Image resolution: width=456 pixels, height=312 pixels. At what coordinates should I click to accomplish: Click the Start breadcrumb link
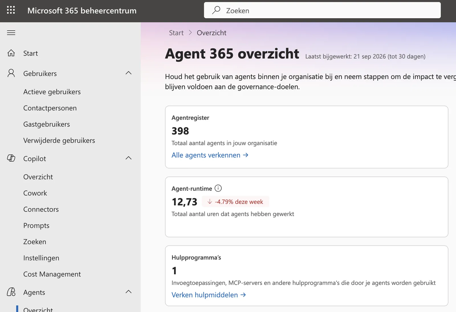(x=176, y=33)
